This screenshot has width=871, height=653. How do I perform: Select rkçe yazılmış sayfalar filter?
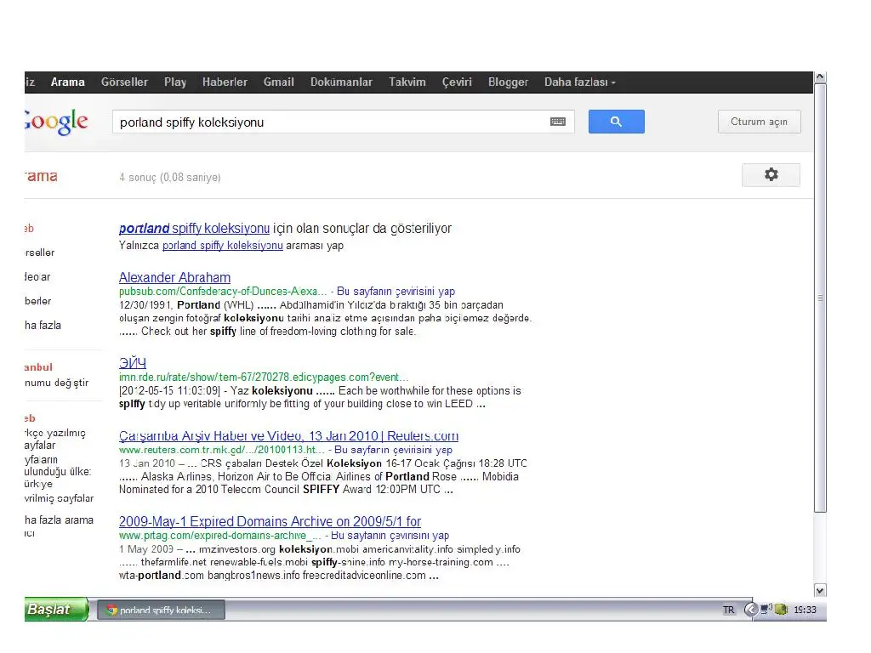54,439
